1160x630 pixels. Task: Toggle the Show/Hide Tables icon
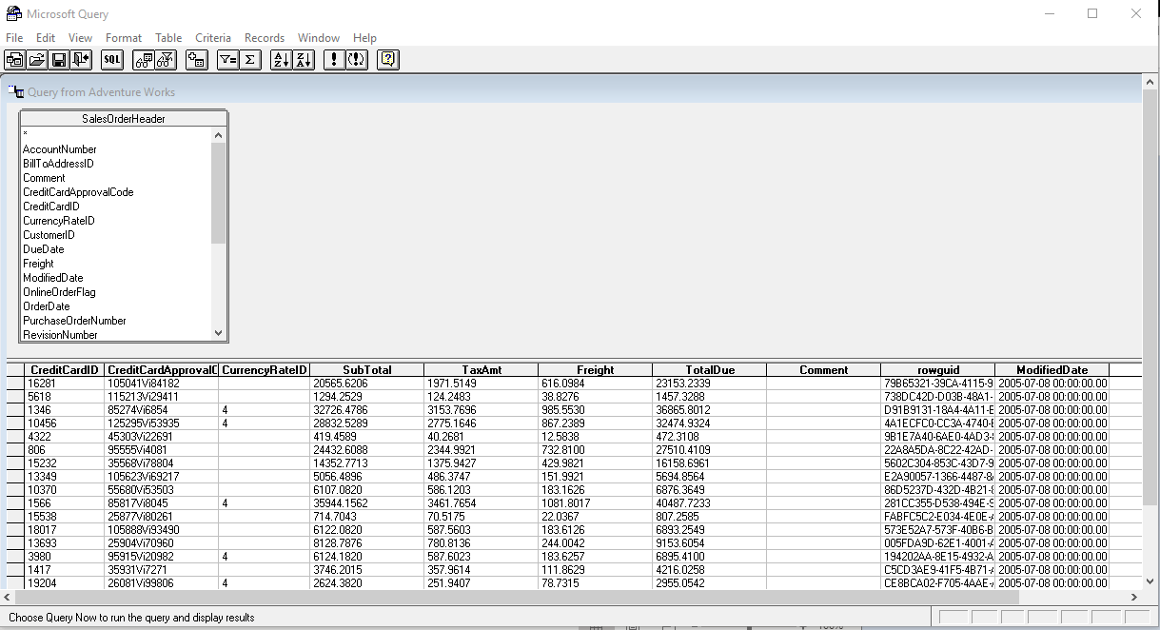point(144,59)
